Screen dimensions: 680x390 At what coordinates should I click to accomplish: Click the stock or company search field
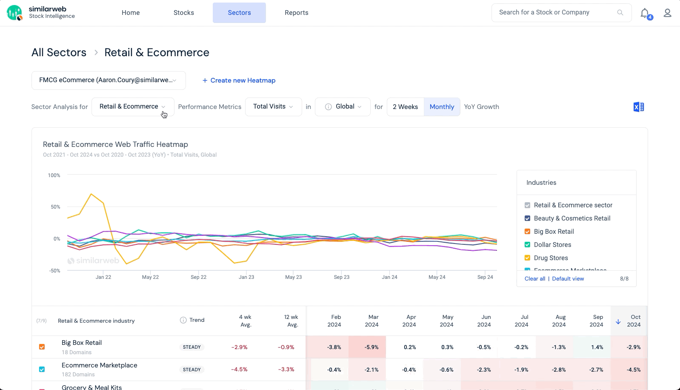pyautogui.click(x=561, y=13)
